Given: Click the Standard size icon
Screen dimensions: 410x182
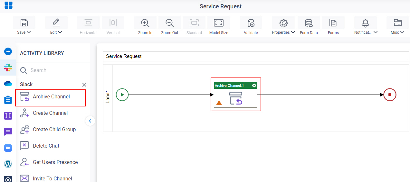Looking at the screenshot, I should click(194, 23).
